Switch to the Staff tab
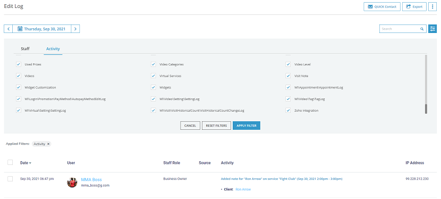The image size is (441, 199). pos(25,49)
